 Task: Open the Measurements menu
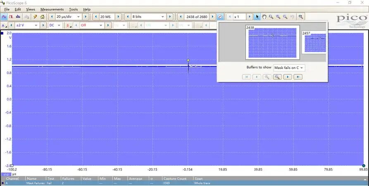[x=52, y=9]
